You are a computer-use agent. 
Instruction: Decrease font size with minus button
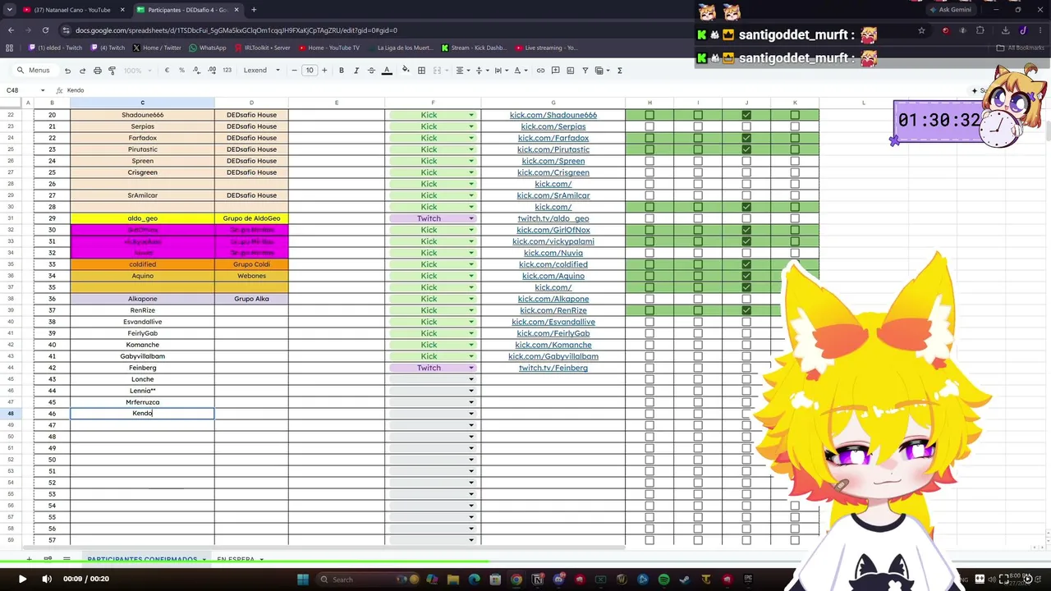(294, 71)
